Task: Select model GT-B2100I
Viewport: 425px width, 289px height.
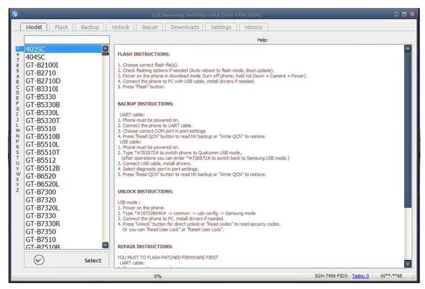Action: 64,65
